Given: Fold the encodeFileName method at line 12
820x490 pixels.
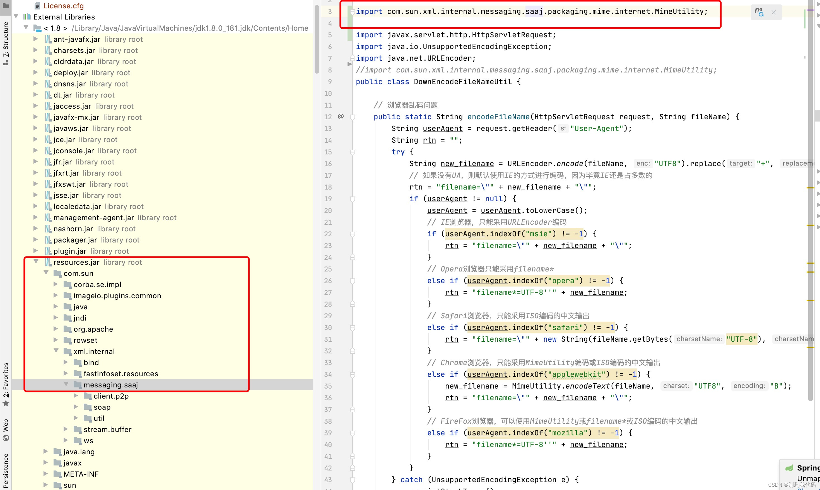Looking at the screenshot, I should coord(353,117).
